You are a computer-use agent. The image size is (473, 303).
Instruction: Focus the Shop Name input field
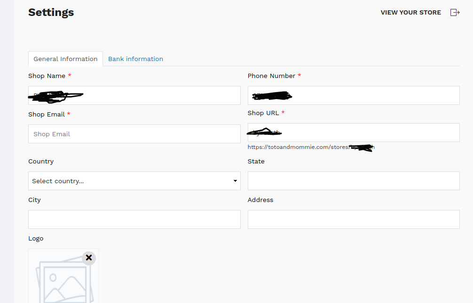coord(134,95)
